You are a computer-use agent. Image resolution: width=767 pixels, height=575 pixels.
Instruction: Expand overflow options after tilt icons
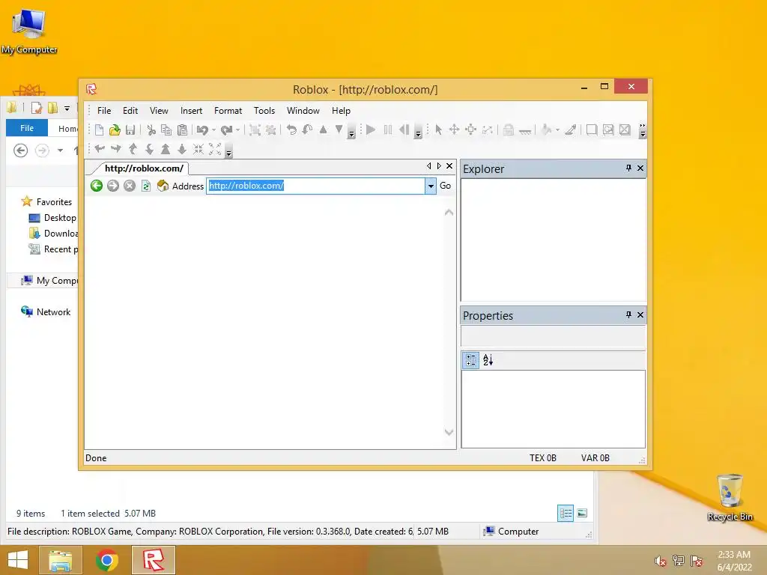tap(351, 133)
